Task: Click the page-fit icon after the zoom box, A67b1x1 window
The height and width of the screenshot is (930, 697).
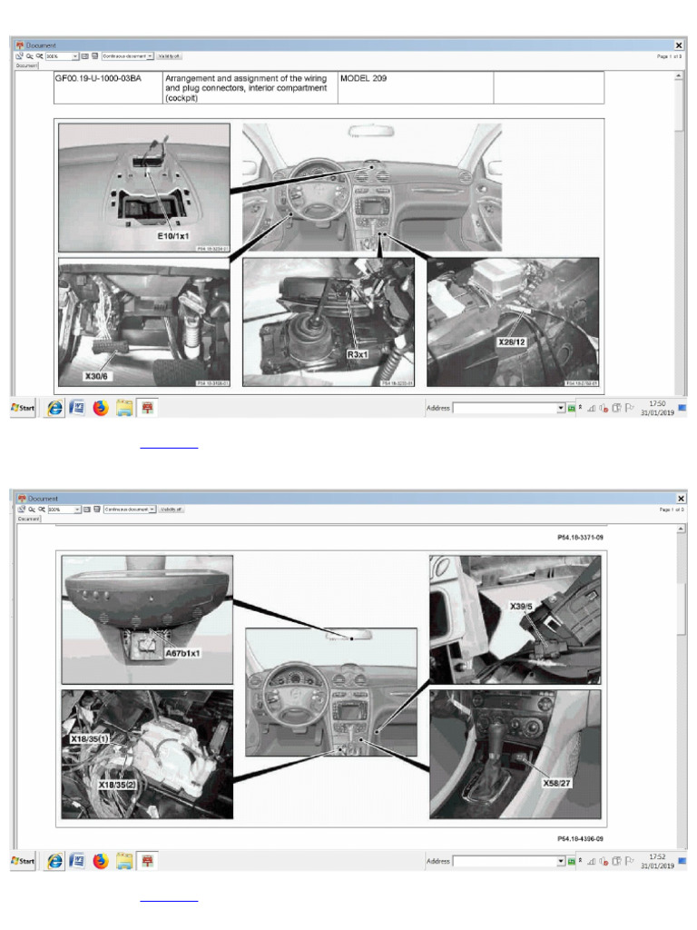Action: pyautogui.click(x=87, y=509)
